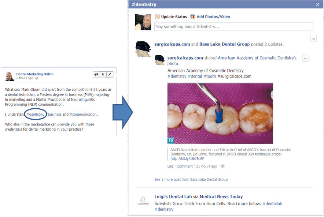
Task: Click the #tooth hashtag under shared photo
Action: tap(210, 76)
